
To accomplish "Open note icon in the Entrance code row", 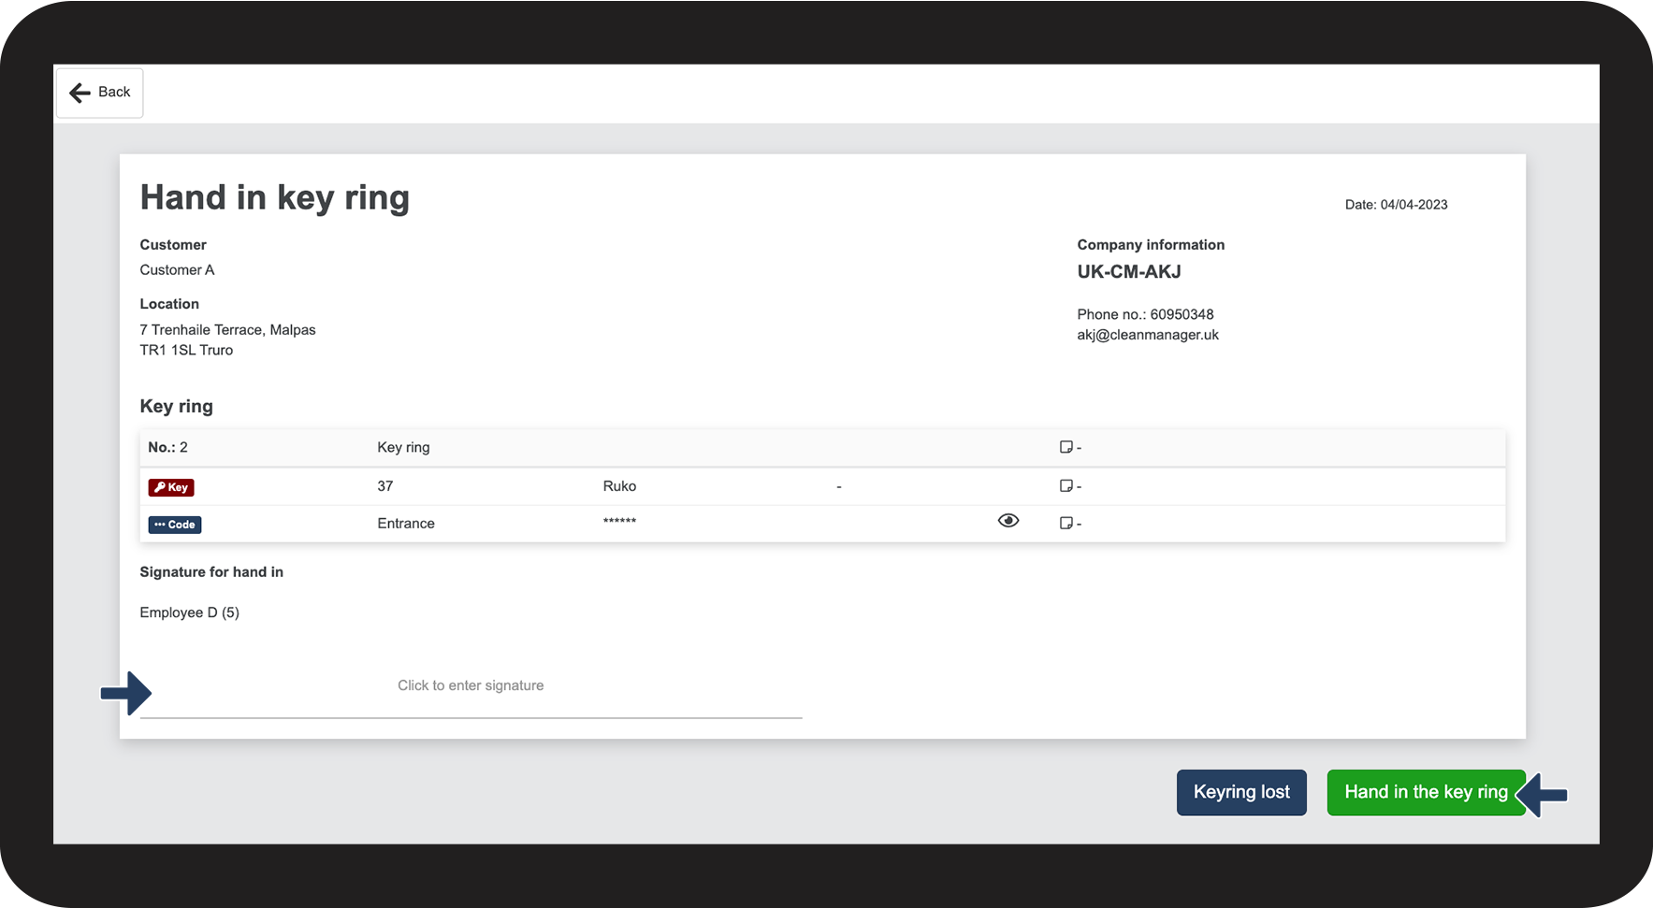I will click(1066, 524).
